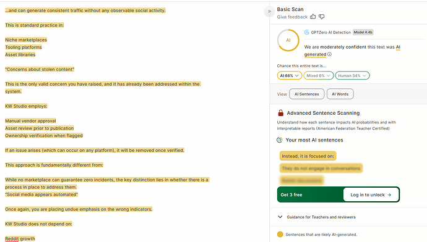Click the quoted 'Concerns about stolen content' line

pyautogui.click(x=40, y=69)
